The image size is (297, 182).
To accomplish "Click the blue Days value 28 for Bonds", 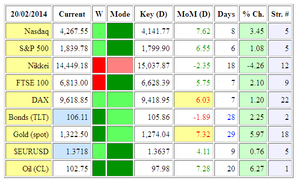I will [x=226, y=117].
